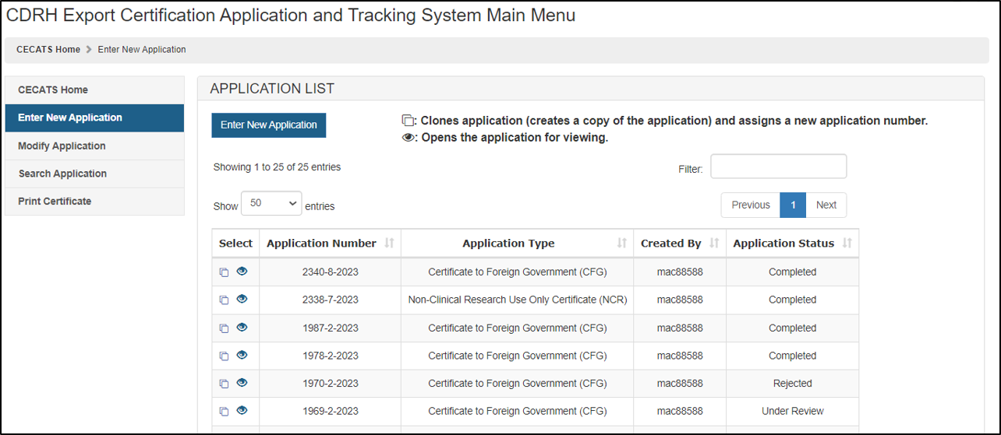Follow the CECATS Home breadcrumb link

tap(48, 49)
